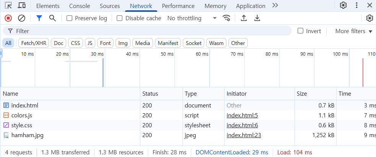The height and width of the screenshot is (157, 376).
Task: Toggle the device toolbar icon
Action: coord(22,5)
